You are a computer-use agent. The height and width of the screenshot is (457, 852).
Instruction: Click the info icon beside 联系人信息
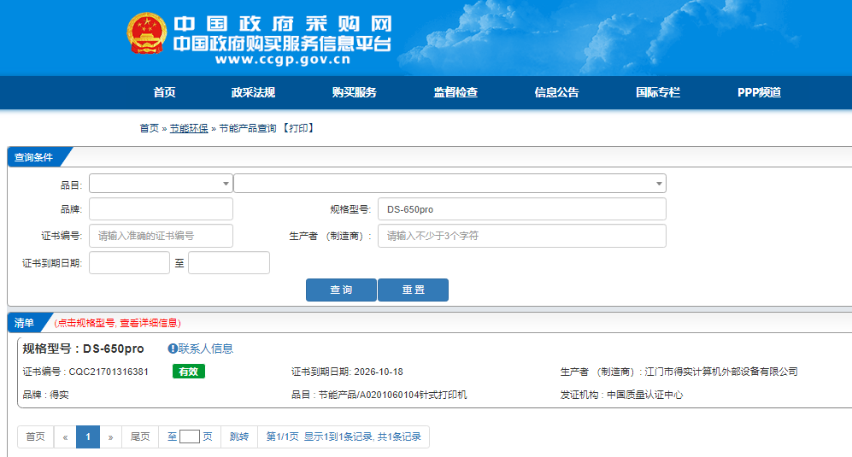click(x=173, y=349)
